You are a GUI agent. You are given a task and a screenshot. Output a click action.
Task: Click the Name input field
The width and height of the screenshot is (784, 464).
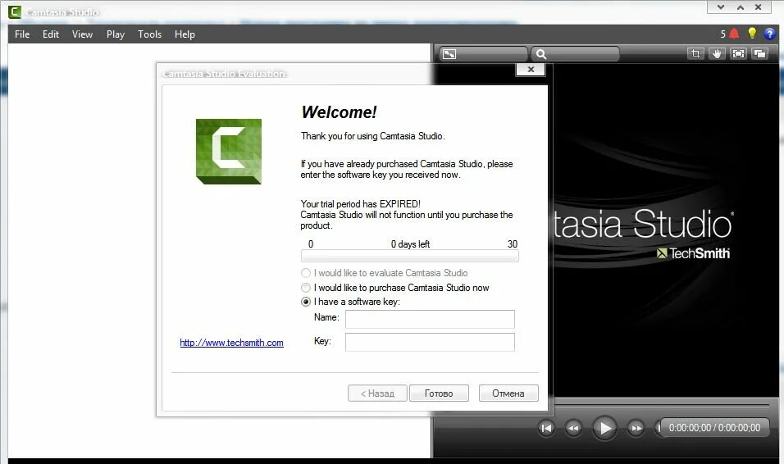(x=430, y=319)
